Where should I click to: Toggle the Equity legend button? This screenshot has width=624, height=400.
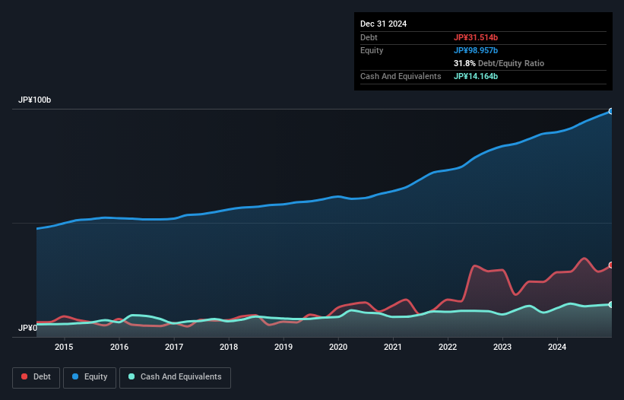tap(90, 377)
